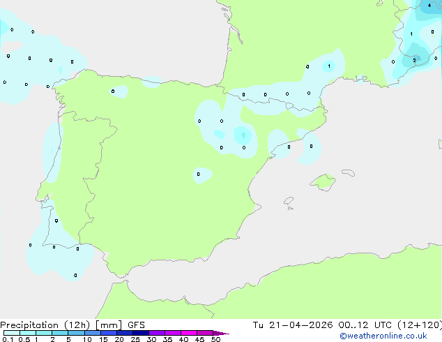
Task: Select the 0.5–1 mm legend color swatch
Action: [28, 333]
